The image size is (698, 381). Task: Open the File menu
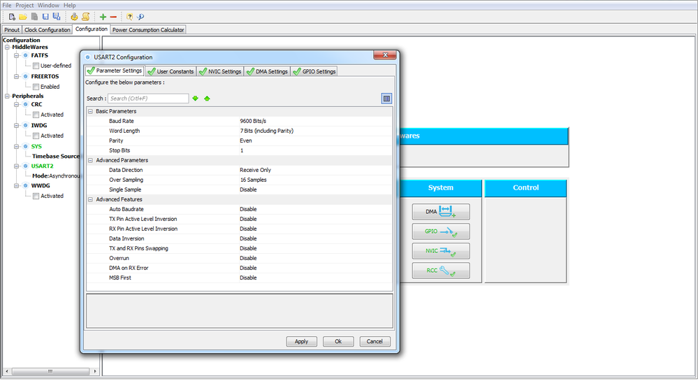tap(7, 6)
